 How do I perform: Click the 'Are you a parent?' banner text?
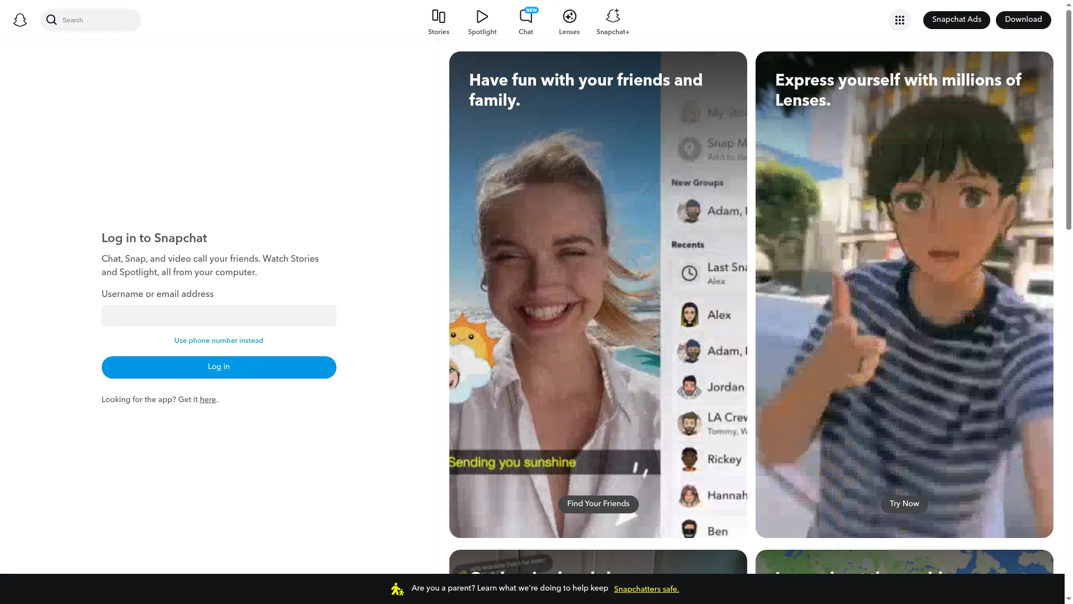tap(510, 588)
